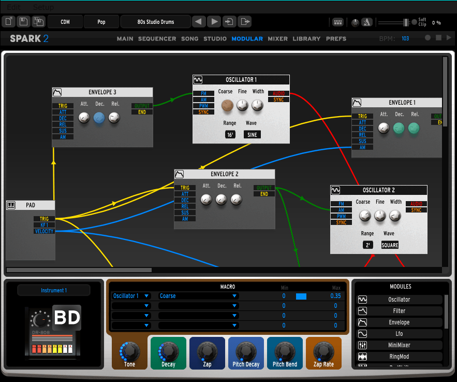This screenshot has height=382, width=457.
Task: Open the Setup menu
Action: [43, 7]
